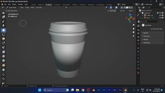Open the Output properties tab
The height and width of the screenshot is (93, 165).
(138, 34)
